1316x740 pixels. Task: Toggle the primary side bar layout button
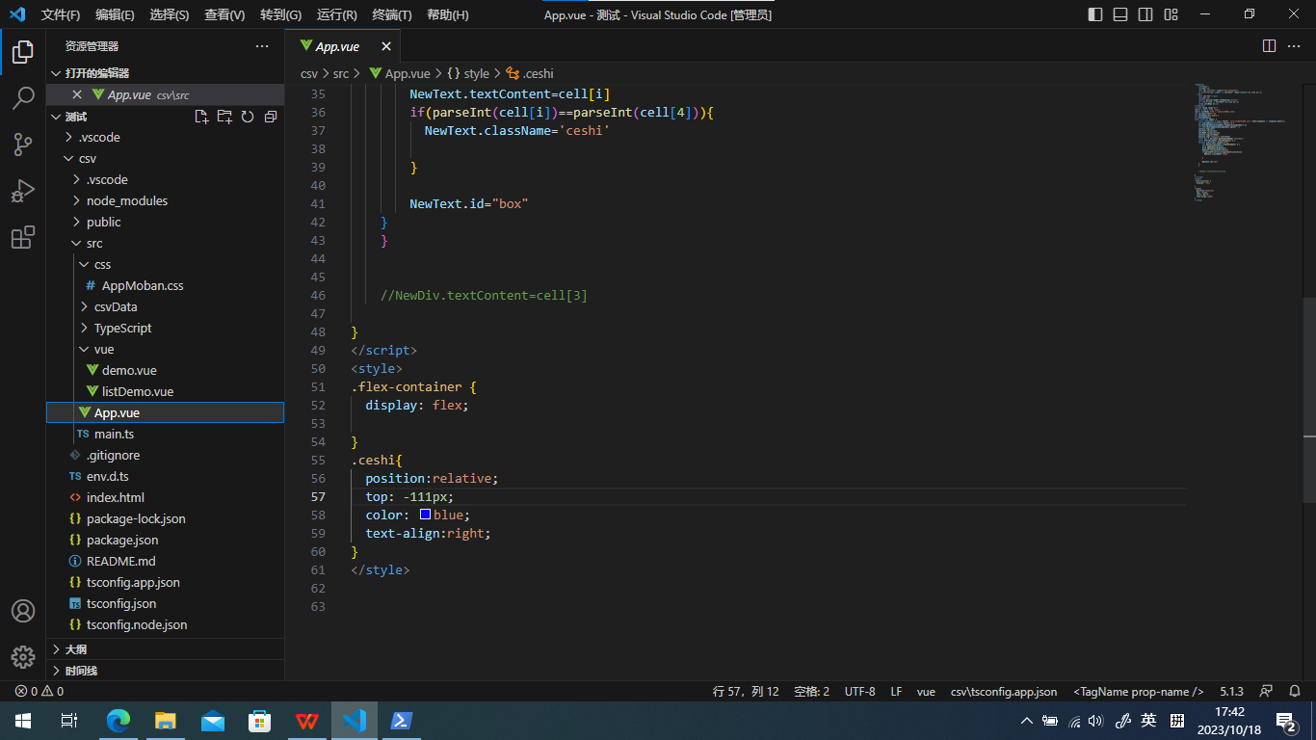(x=1095, y=14)
